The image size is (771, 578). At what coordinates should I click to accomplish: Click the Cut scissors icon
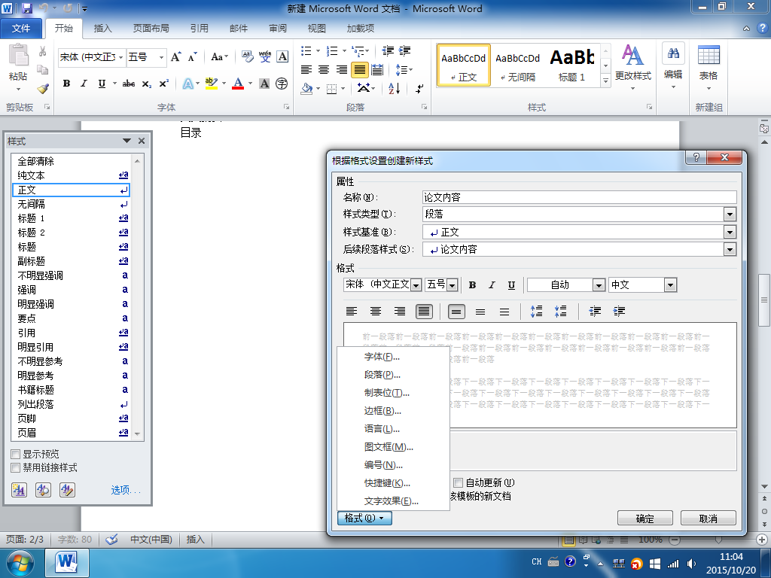pos(43,52)
